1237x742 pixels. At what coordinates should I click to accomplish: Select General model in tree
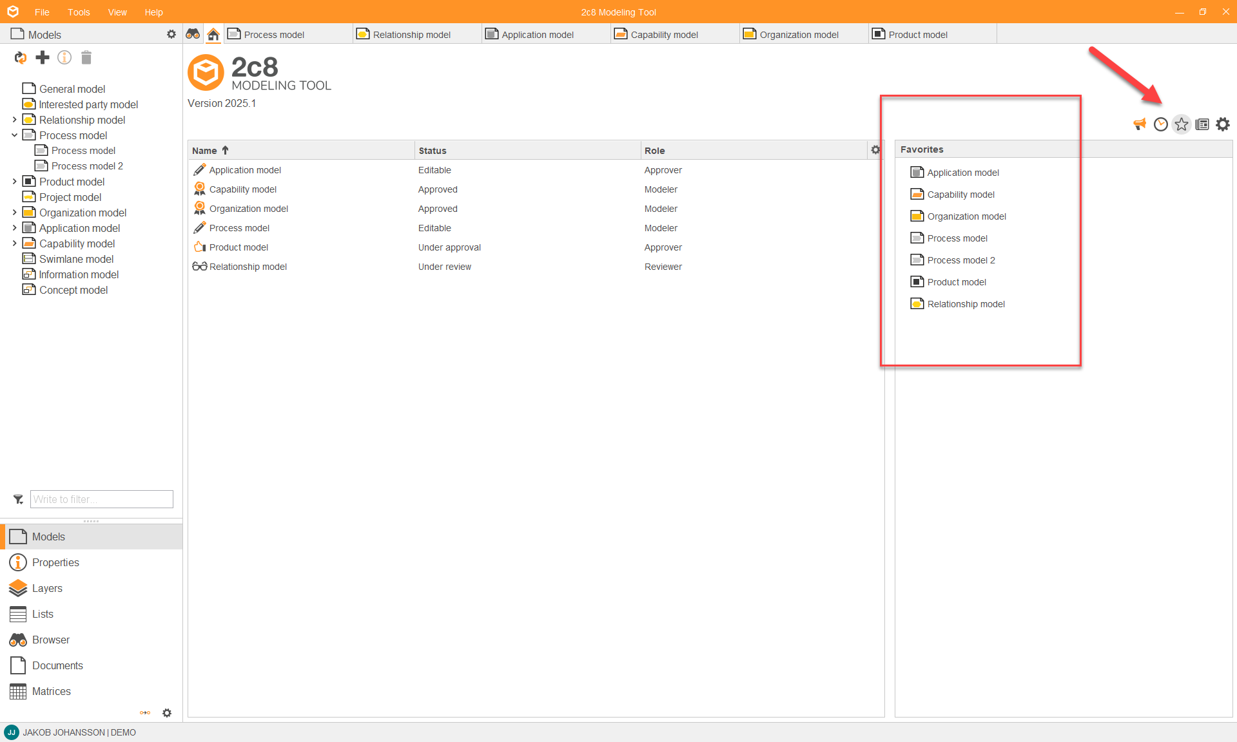pyautogui.click(x=64, y=89)
